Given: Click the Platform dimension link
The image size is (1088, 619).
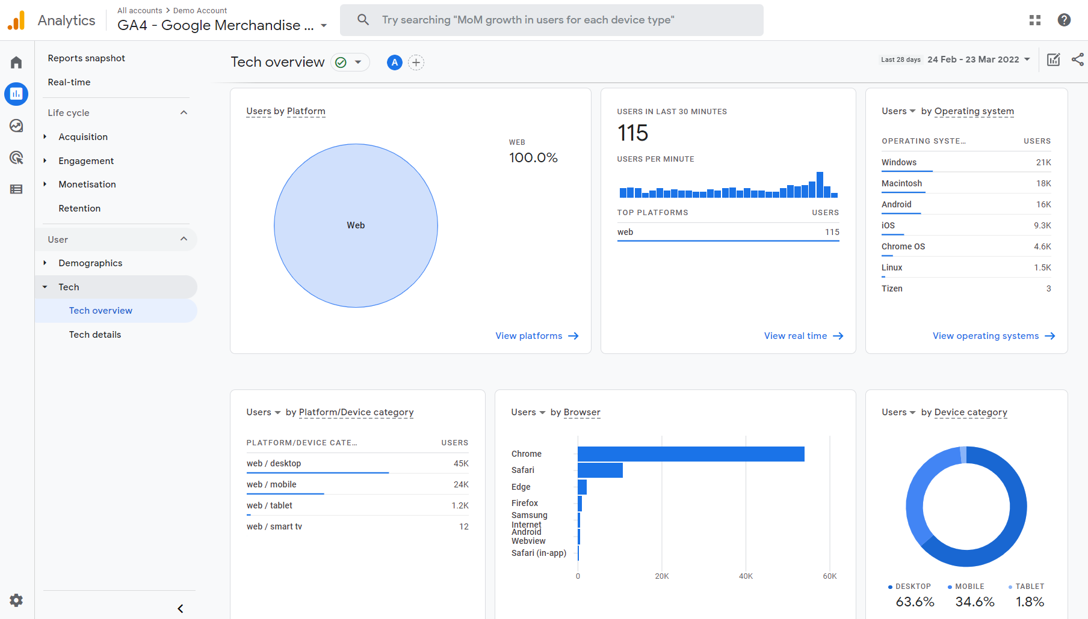Looking at the screenshot, I should [306, 111].
